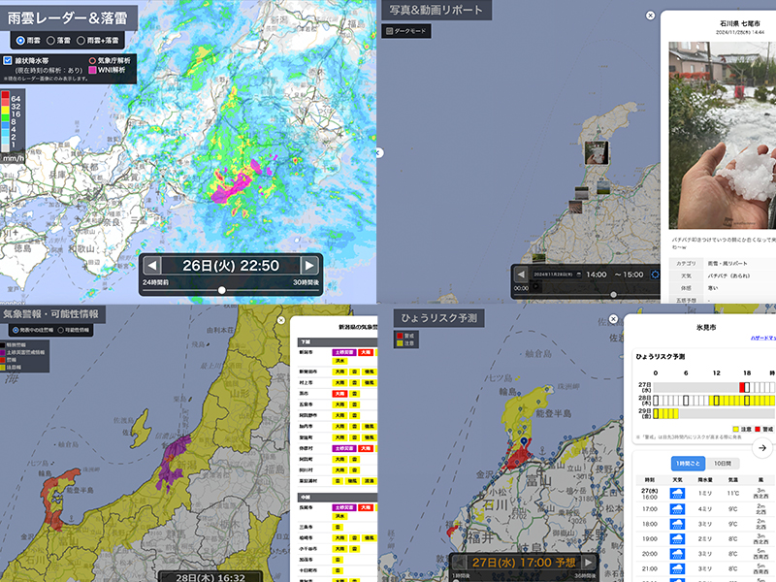Toggle the ダークモード checkbox
The width and height of the screenshot is (776, 582).
coord(390,31)
